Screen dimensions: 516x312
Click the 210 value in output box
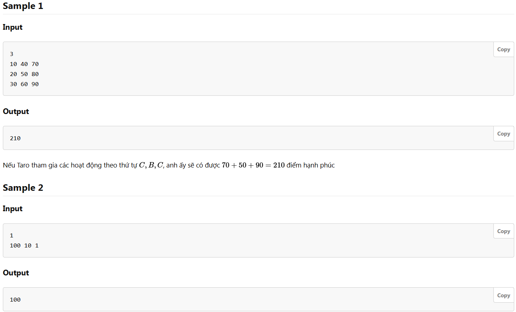tap(15, 138)
